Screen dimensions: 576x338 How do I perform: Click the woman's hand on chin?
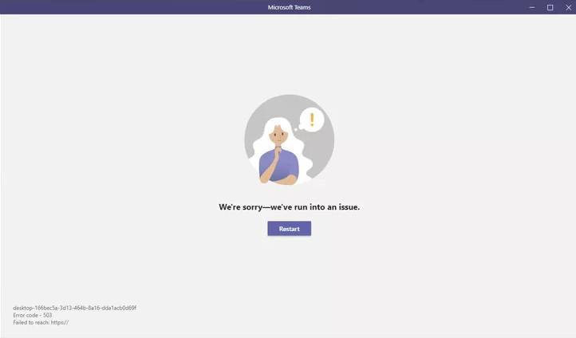pos(278,151)
